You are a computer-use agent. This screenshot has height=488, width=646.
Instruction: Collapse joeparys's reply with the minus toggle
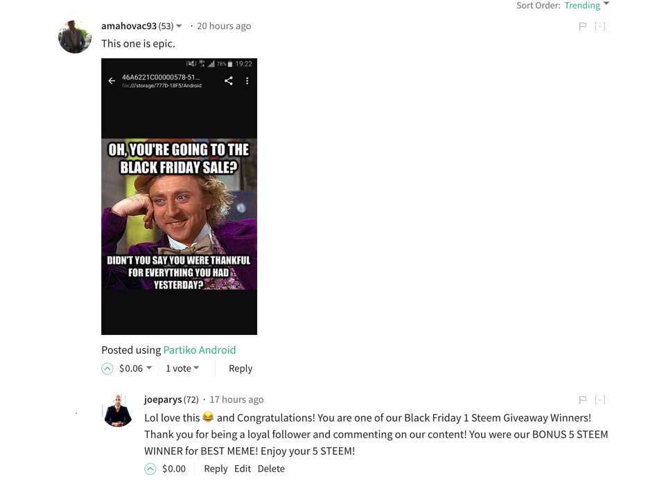point(600,399)
